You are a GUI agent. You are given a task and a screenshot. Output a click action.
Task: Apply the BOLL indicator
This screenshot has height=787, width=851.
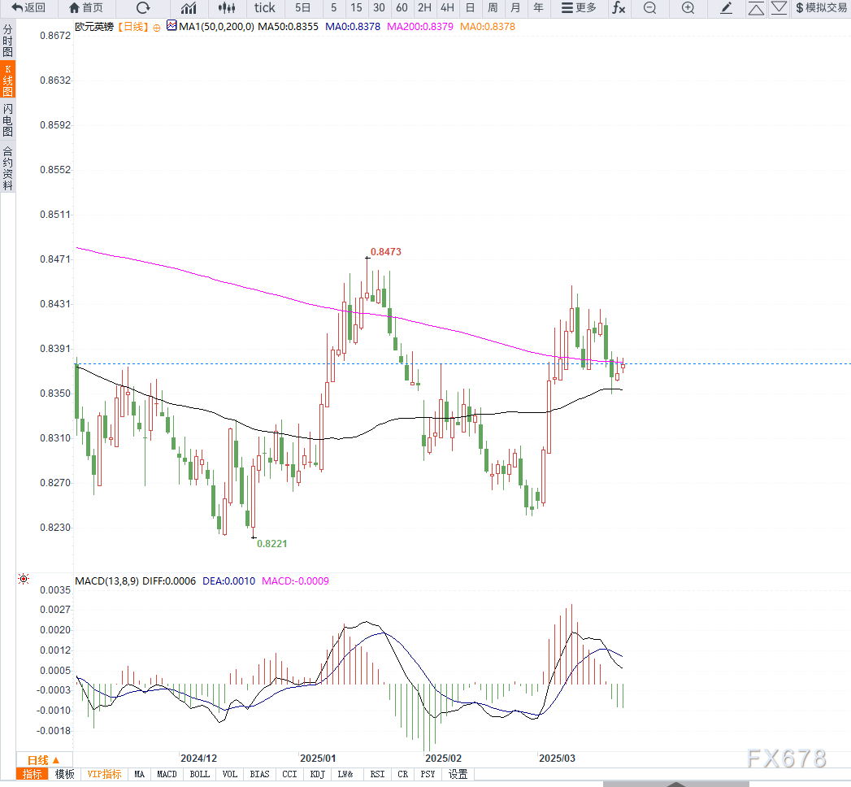199,774
